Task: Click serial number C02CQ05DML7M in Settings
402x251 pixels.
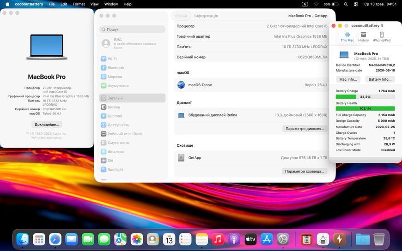Action: (x=312, y=57)
